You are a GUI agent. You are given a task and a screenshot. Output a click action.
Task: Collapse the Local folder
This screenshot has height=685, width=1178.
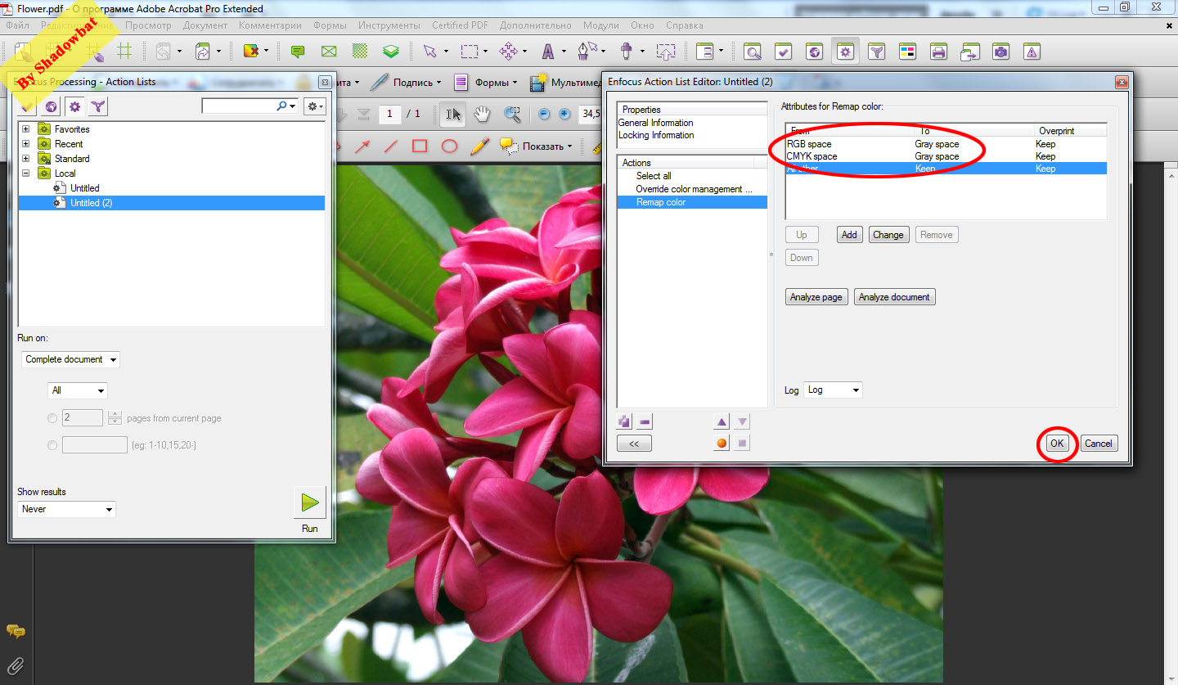tap(26, 174)
